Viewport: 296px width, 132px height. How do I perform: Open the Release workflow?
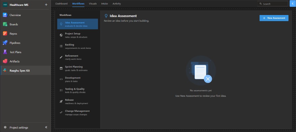point(77,101)
